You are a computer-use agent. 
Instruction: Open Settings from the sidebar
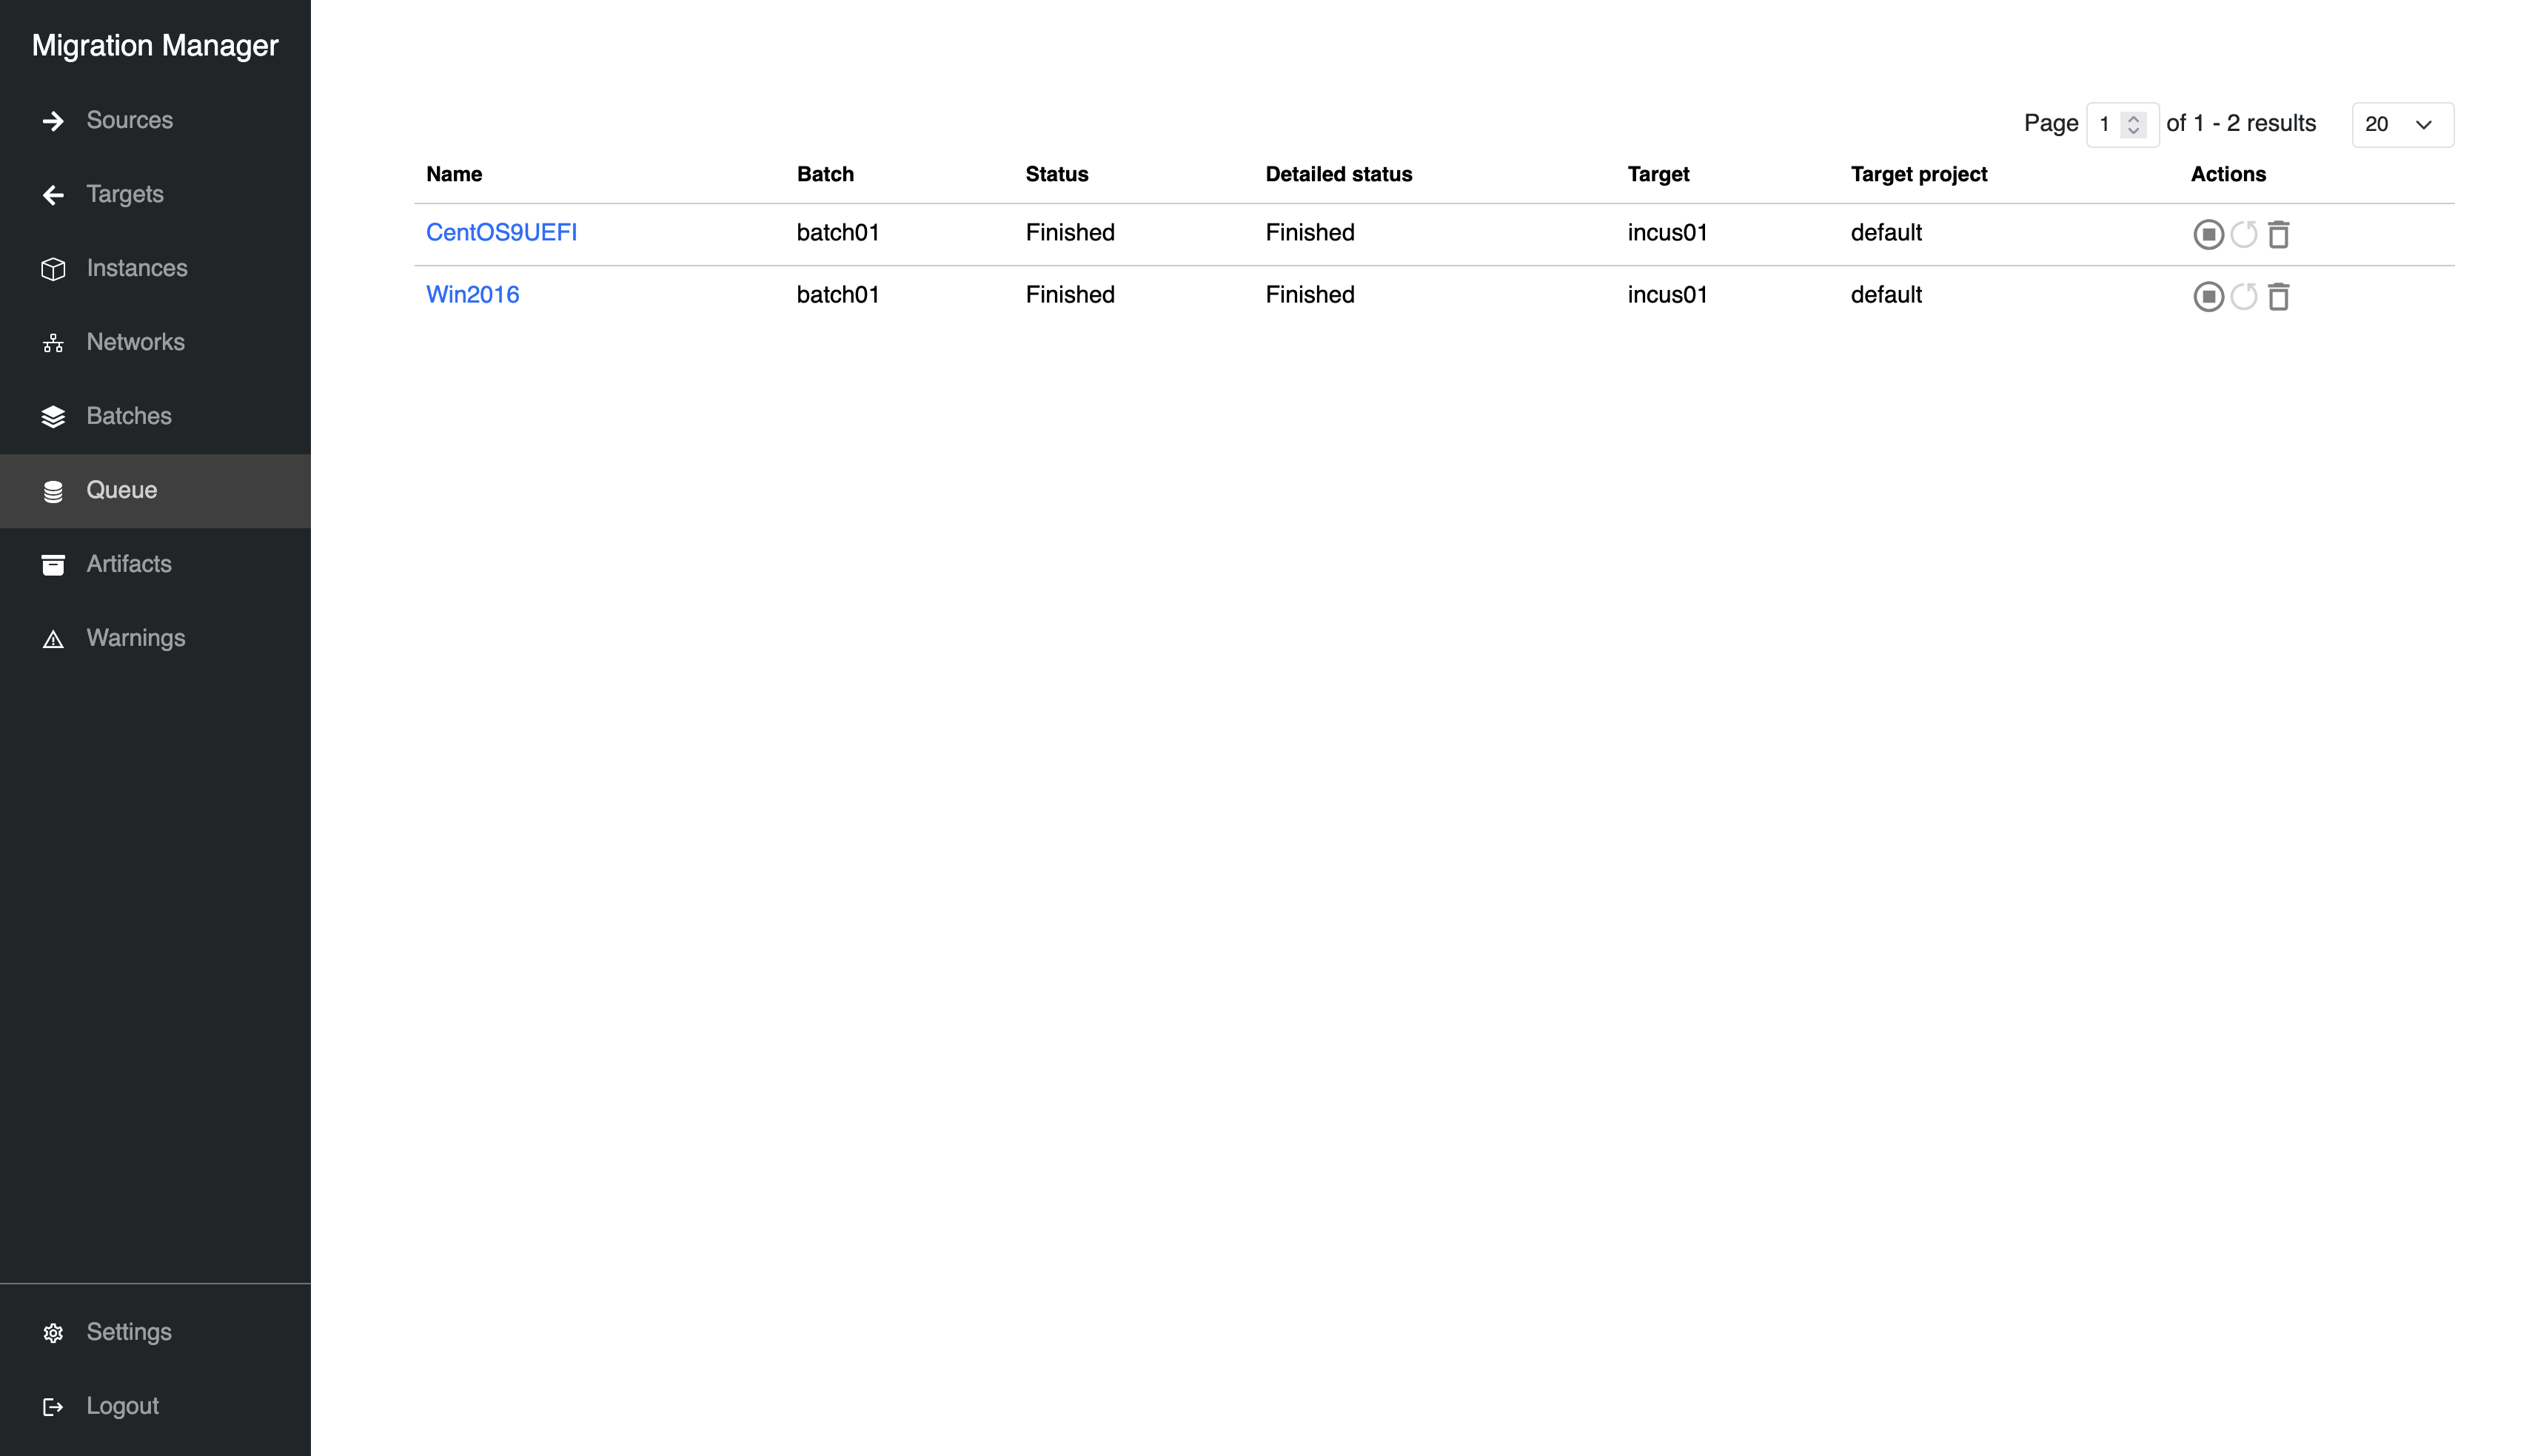click(128, 1332)
